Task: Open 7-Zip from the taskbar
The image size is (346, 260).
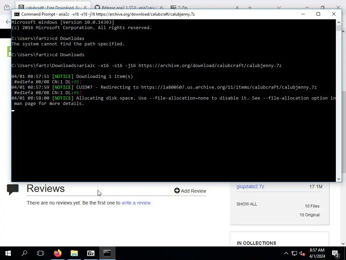Action: pos(91,253)
